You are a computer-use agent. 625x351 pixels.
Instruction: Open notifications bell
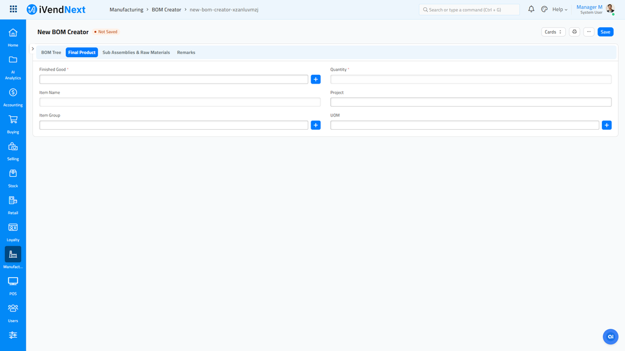coord(531,9)
